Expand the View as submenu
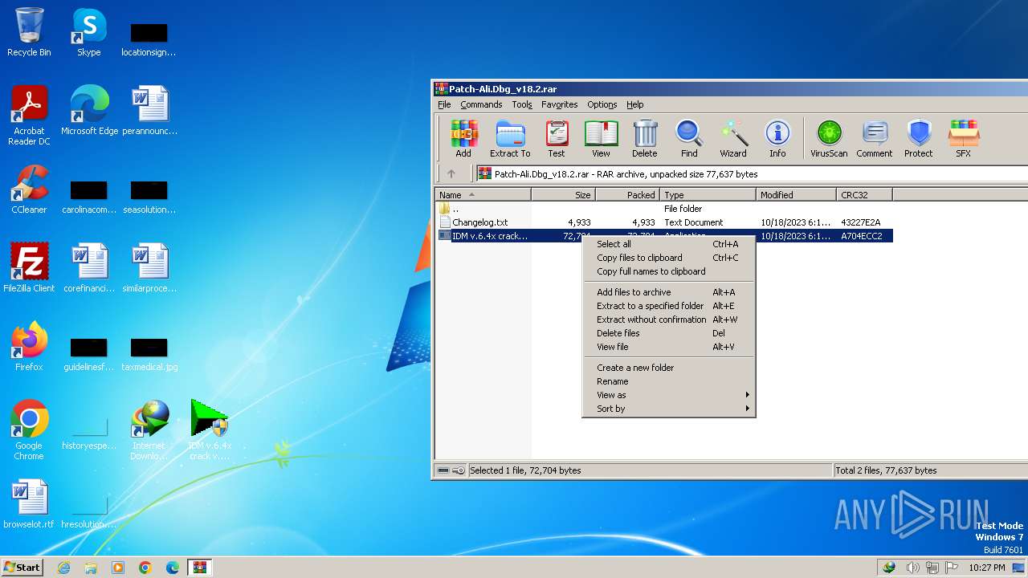 point(668,395)
